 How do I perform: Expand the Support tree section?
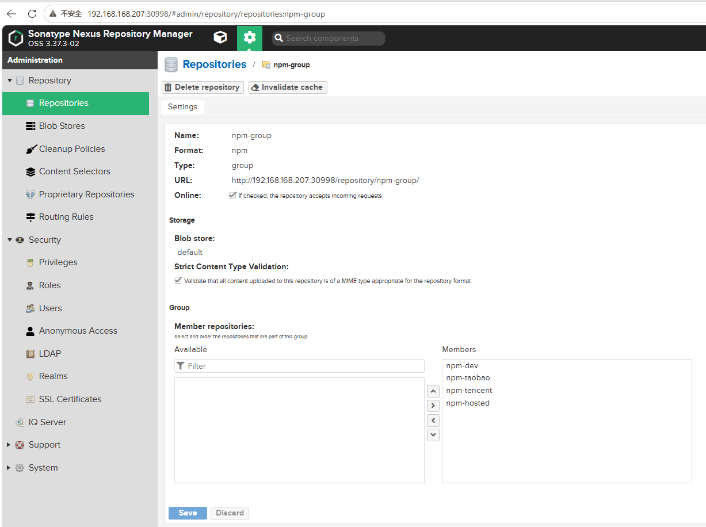point(9,445)
